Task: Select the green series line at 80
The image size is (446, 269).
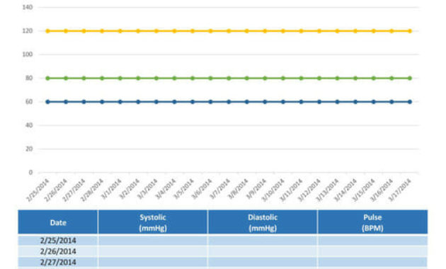Action: [x=229, y=78]
